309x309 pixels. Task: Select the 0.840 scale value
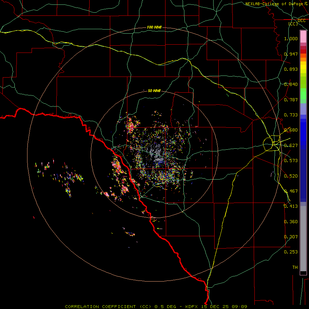tap(291, 84)
